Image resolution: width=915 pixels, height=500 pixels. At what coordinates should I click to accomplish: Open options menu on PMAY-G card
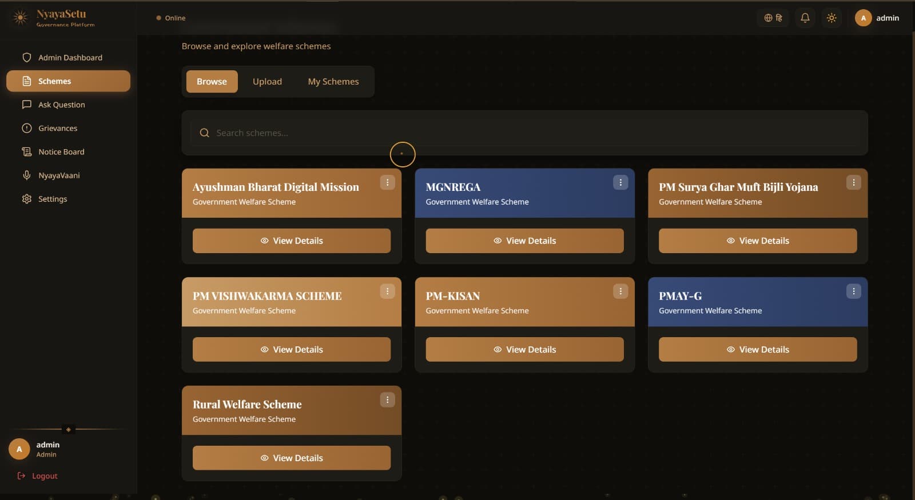click(x=853, y=291)
